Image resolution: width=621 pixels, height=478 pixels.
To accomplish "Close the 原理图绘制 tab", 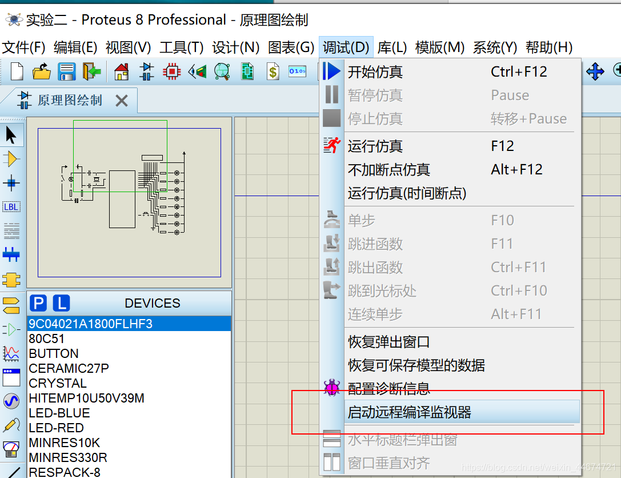I will pos(122,101).
